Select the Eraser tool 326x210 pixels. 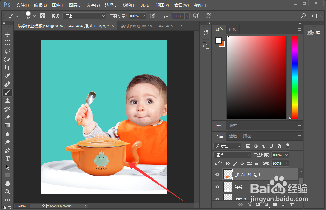pos(7,117)
